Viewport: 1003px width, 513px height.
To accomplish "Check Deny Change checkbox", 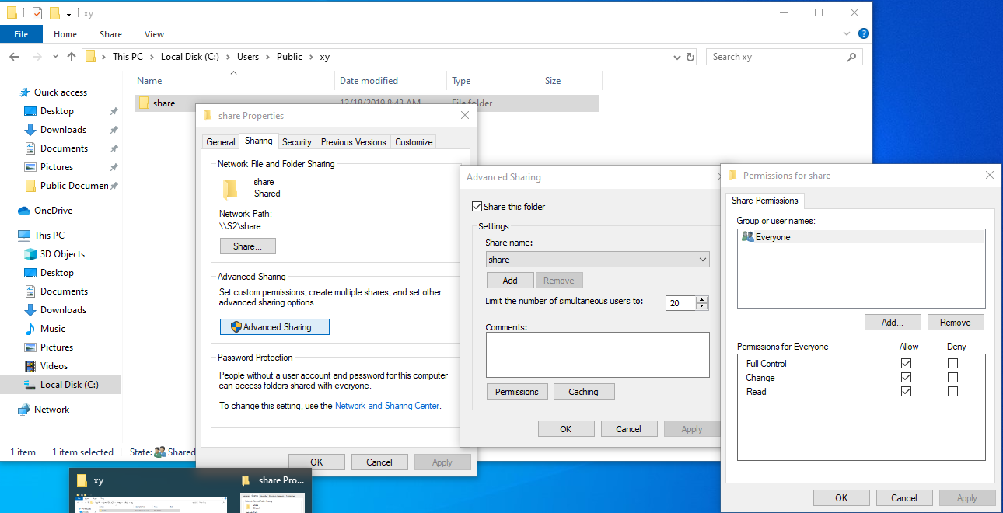I will point(953,378).
